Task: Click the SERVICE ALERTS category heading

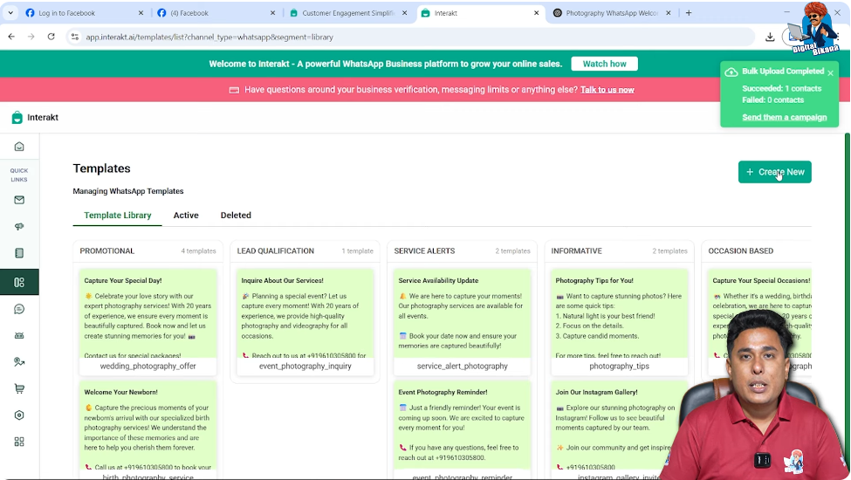Action: [x=424, y=251]
